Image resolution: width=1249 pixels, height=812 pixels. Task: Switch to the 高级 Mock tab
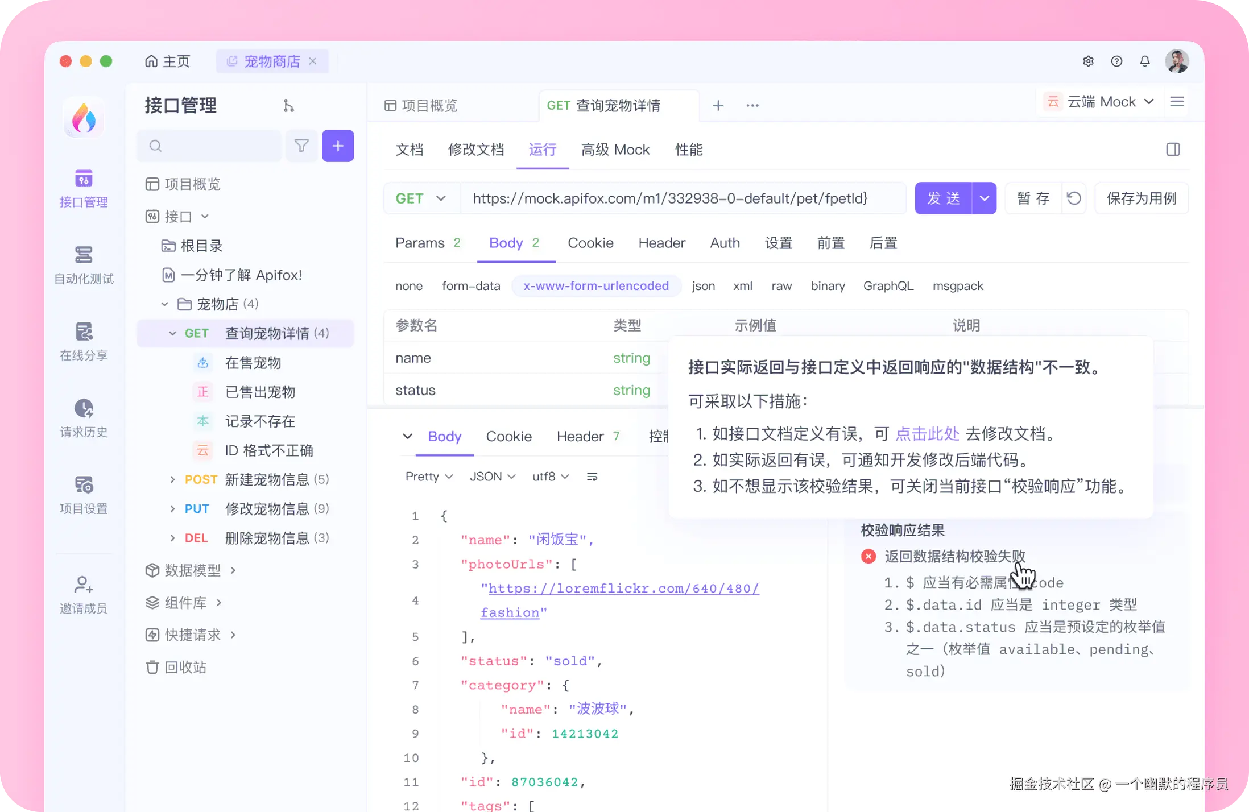[x=615, y=150]
